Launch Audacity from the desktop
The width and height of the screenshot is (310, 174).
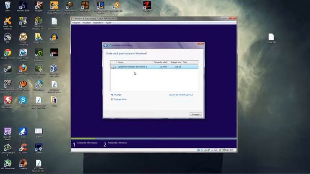pos(54,38)
